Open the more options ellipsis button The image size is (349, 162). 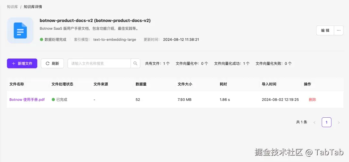click(339, 30)
